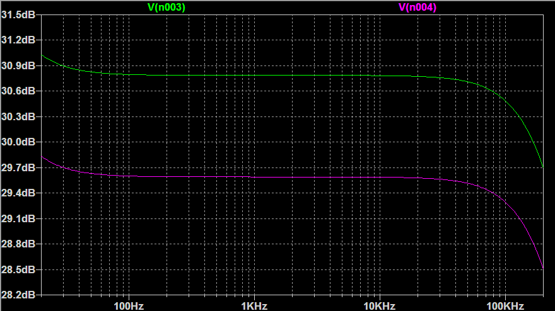
Task: Click the 30.3dB y-axis label
Action: click(18, 117)
